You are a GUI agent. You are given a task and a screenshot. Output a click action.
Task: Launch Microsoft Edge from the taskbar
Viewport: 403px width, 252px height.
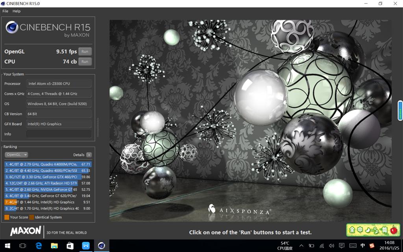(39, 246)
